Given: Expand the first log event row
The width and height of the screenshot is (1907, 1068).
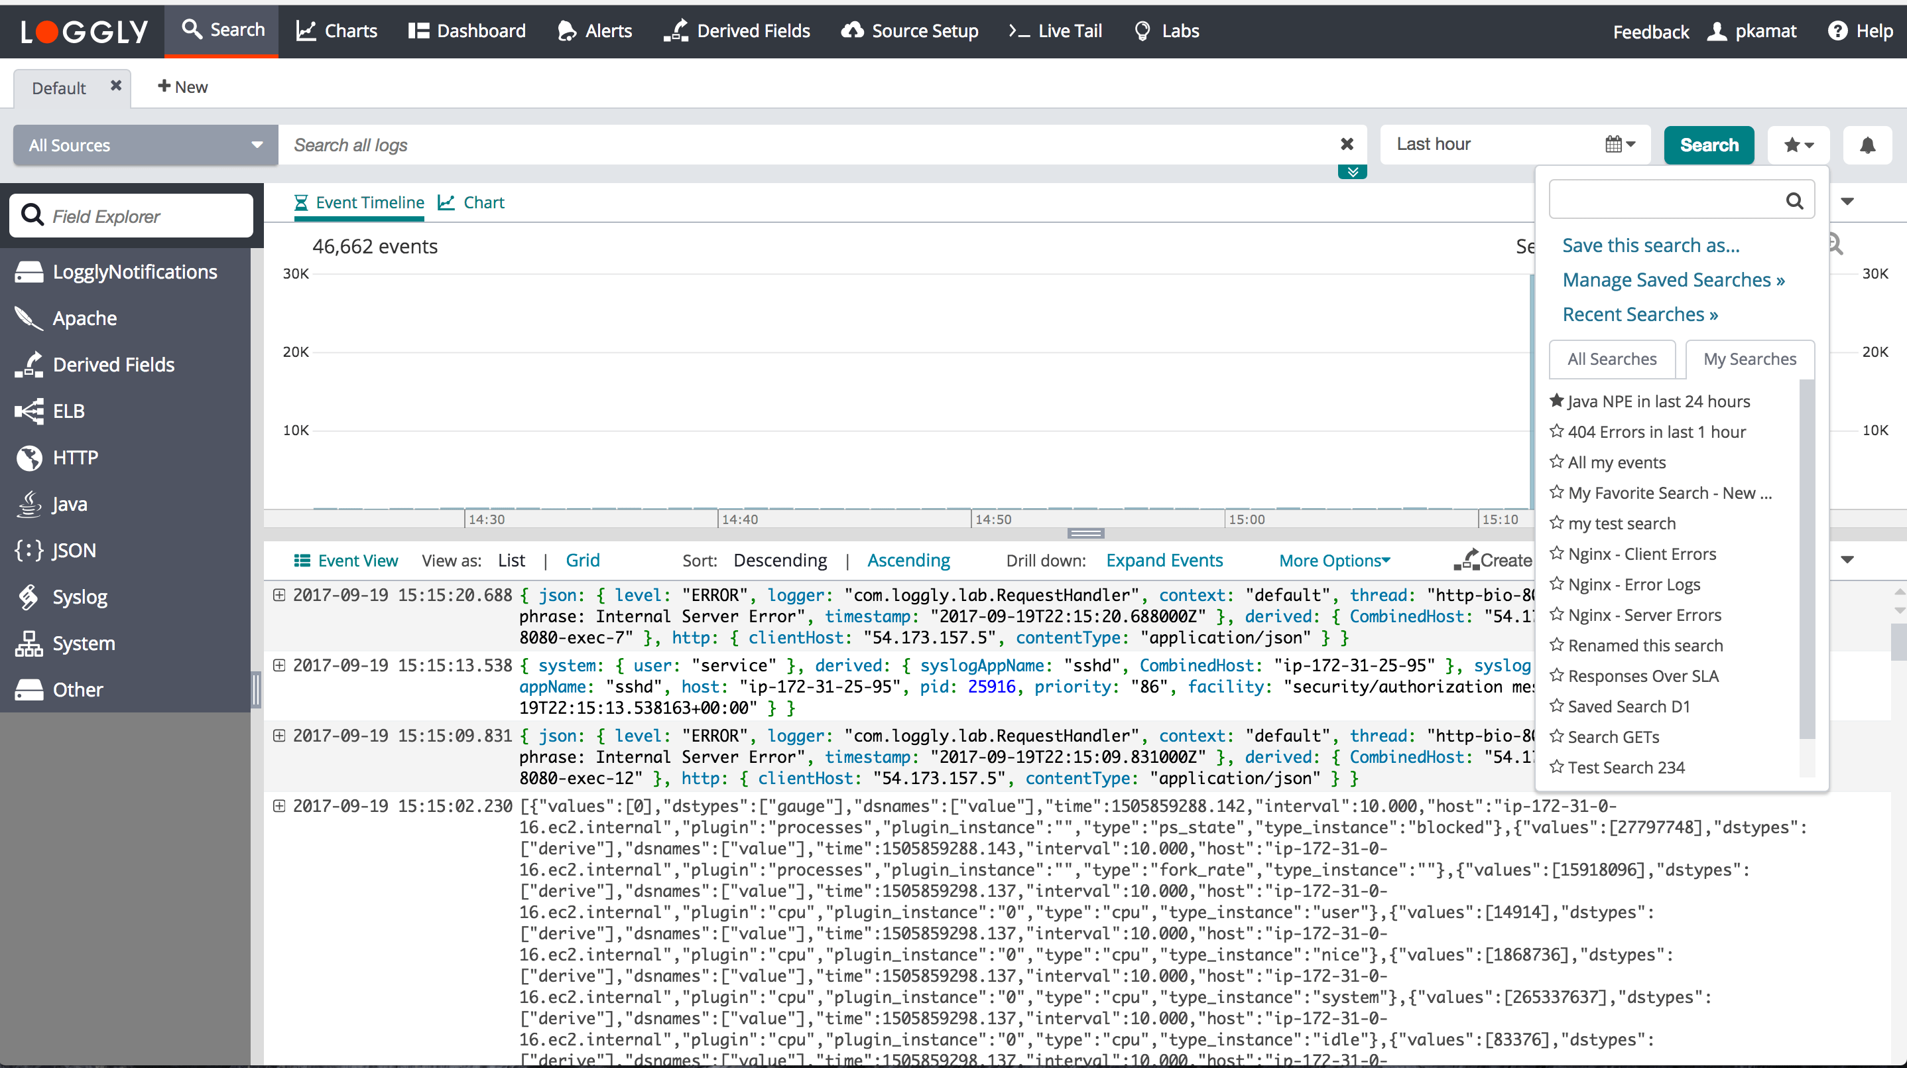Looking at the screenshot, I should tap(279, 595).
